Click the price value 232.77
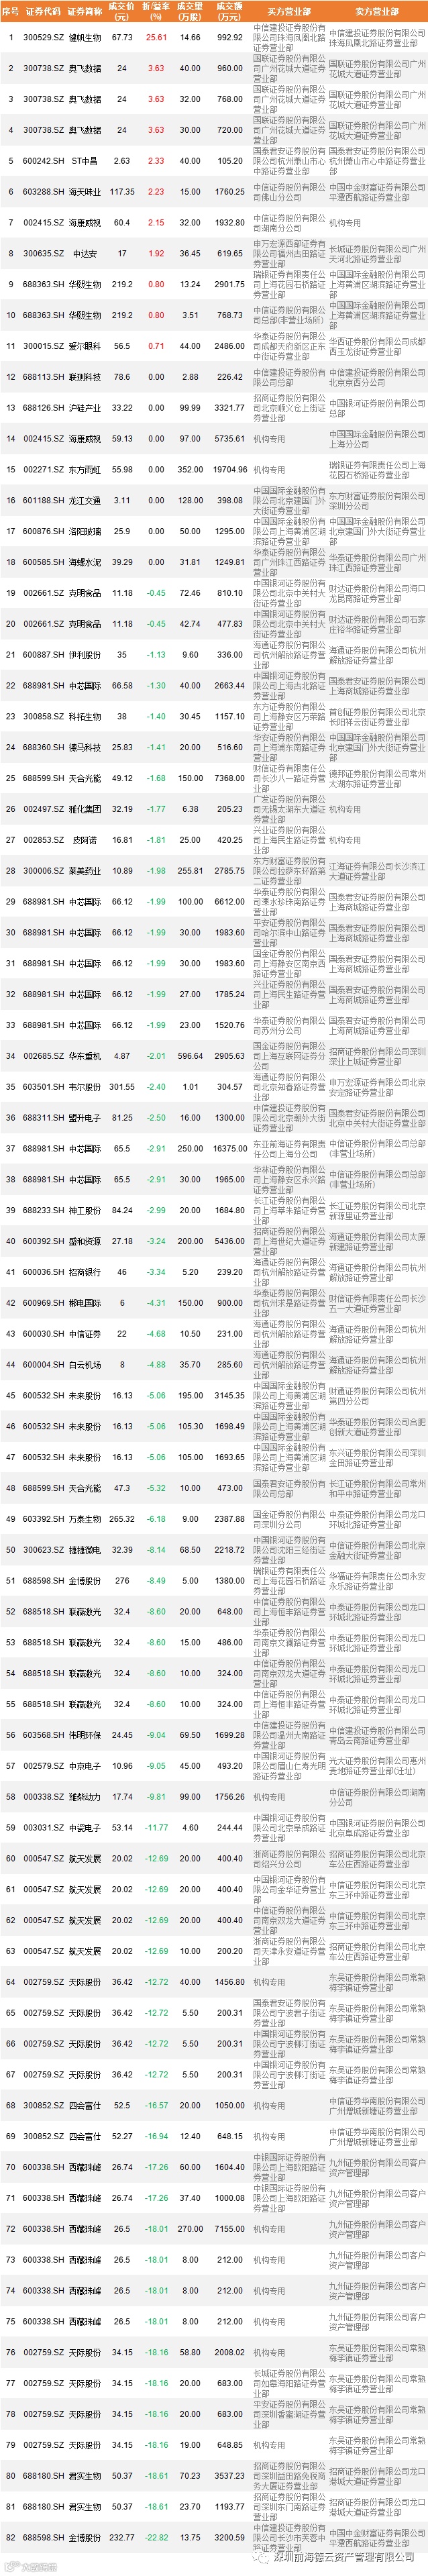428x2576 pixels. coord(122,2539)
